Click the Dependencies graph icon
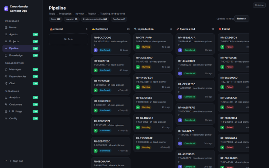 [x=6, y=77]
